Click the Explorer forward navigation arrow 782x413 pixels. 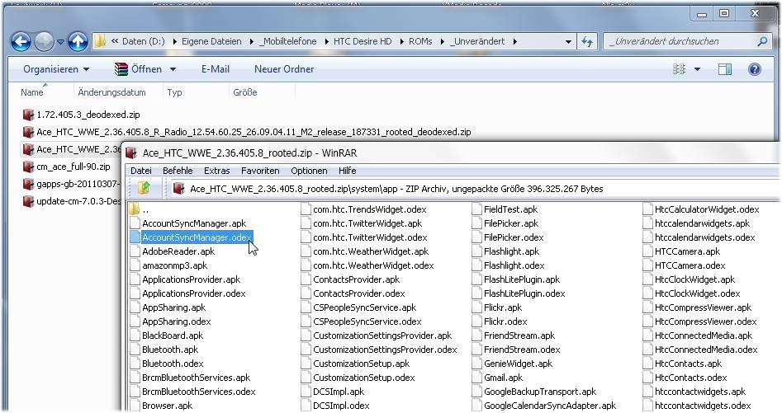pos(44,42)
